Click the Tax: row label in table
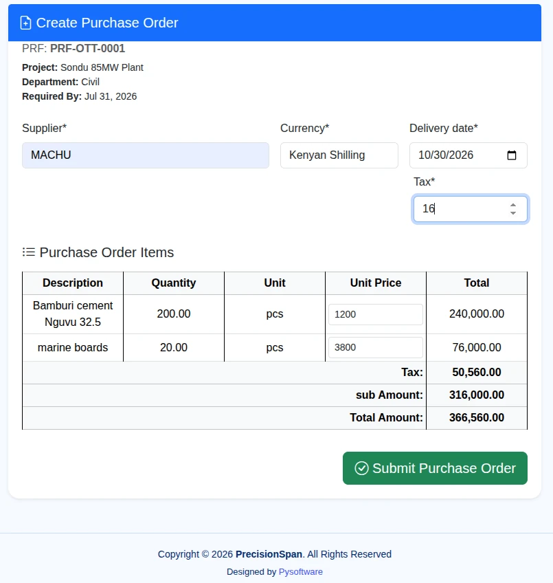553x583 pixels. point(412,372)
